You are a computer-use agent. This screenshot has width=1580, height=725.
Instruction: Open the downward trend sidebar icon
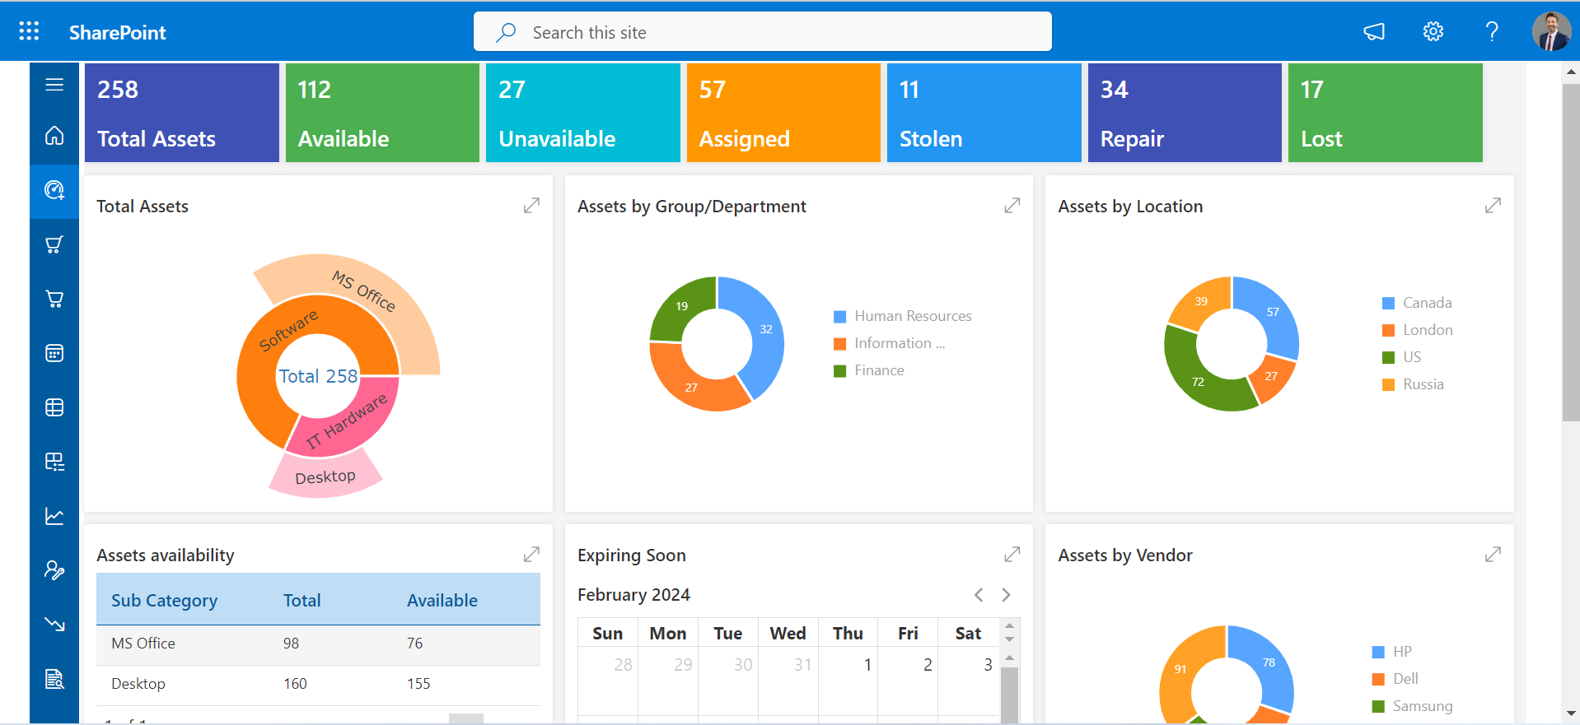[x=54, y=625]
